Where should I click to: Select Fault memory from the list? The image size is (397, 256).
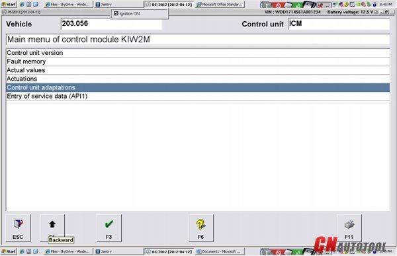[x=198, y=62]
